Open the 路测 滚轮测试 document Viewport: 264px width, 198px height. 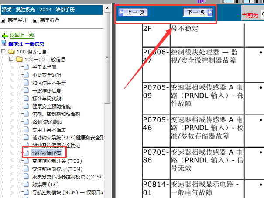click(x=47, y=122)
